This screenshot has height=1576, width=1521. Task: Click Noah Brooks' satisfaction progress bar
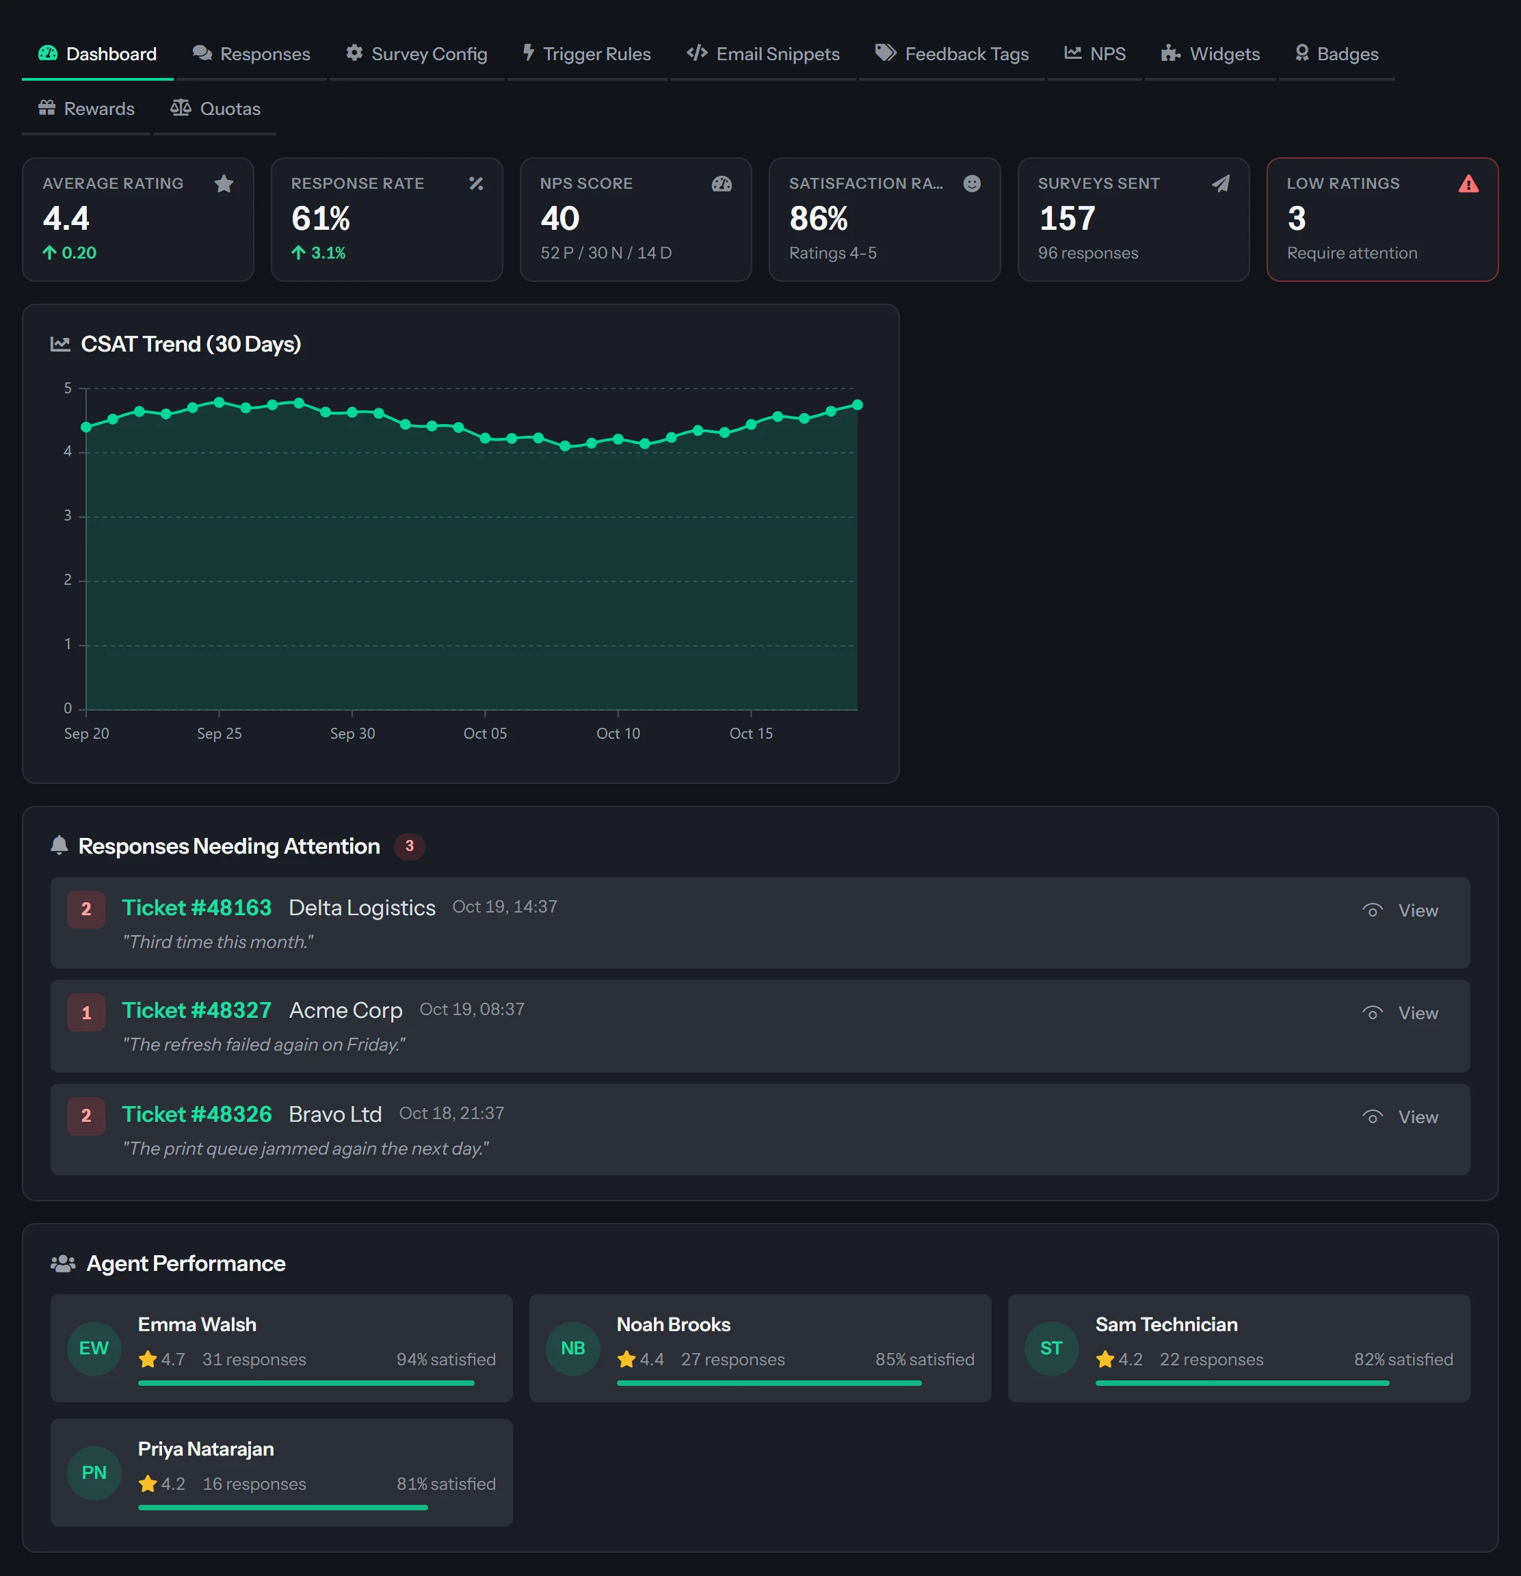pos(796,1383)
